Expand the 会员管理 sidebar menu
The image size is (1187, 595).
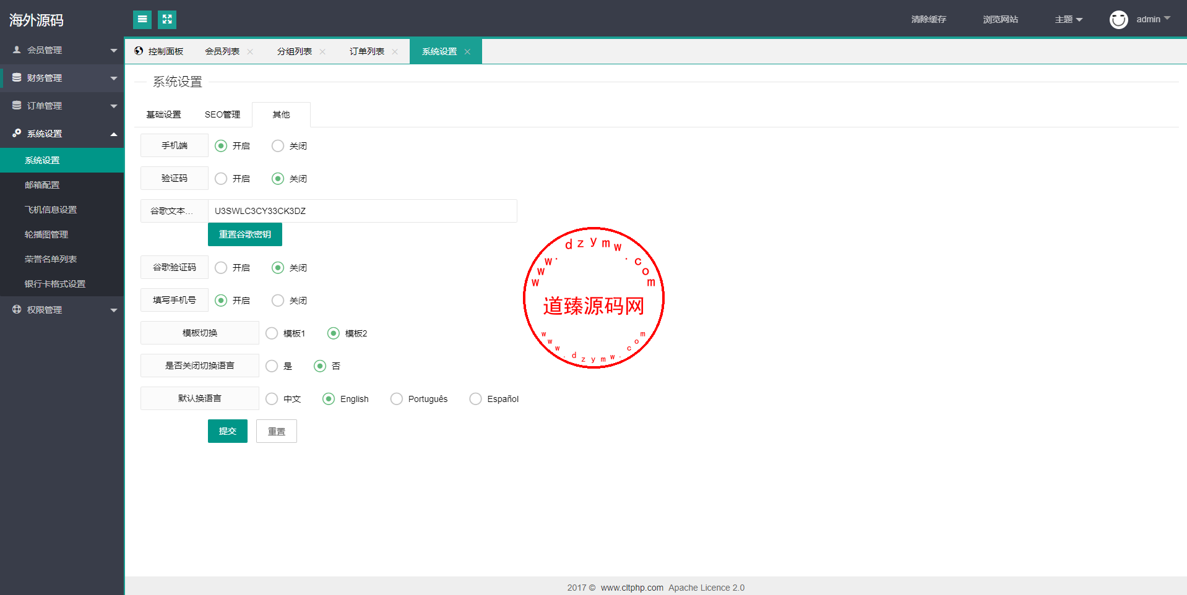coord(62,50)
